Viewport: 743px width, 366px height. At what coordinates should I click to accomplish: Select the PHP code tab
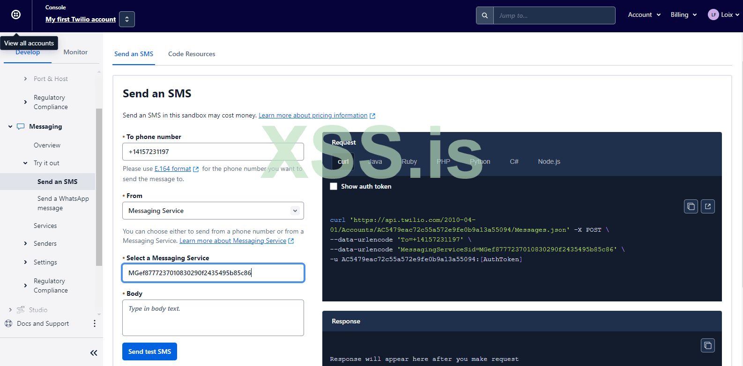(x=443, y=161)
